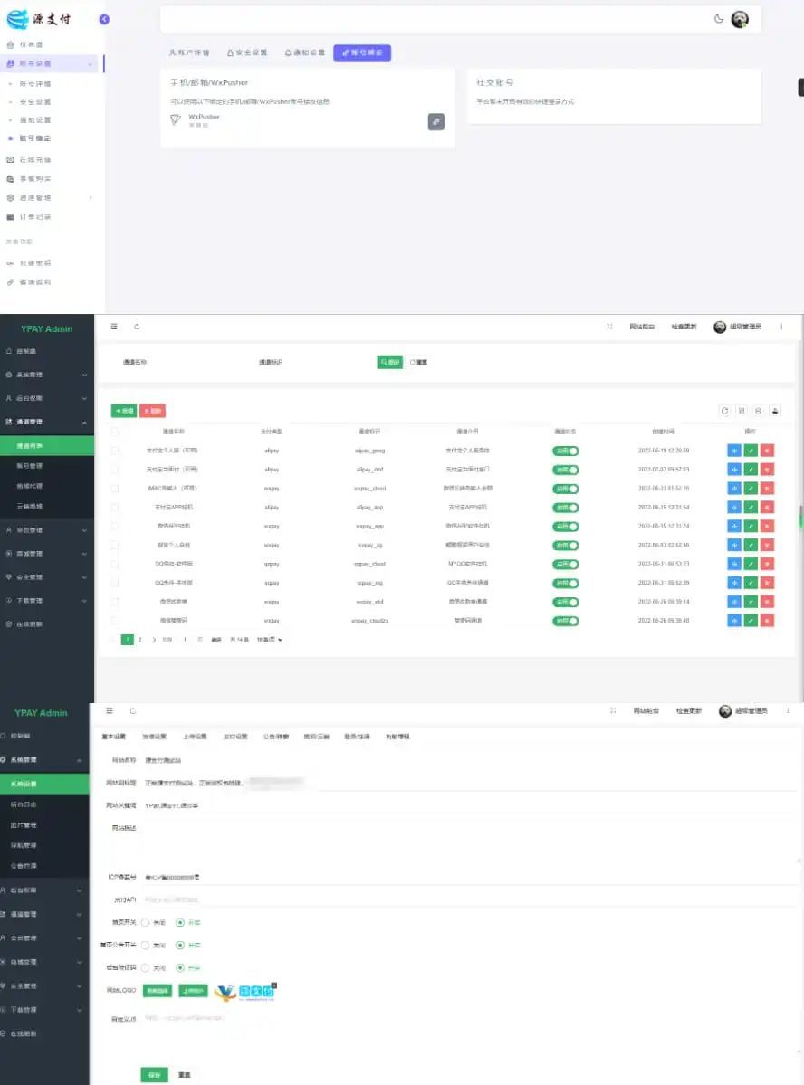Collapse 通道管理 in the channel list panel sidebar
The width and height of the screenshot is (804, 1085).
coord(45,422)
